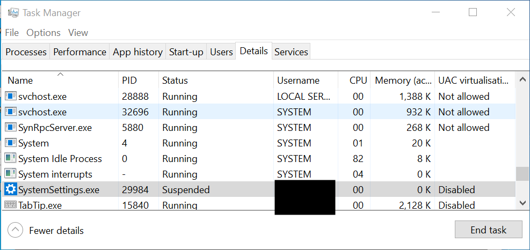Click Disabled cell in SystemSettings.exe row

[456, 190]
